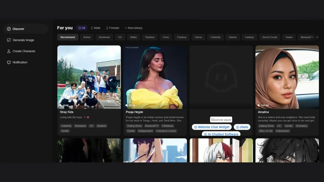Image resolution: width=324 pixels, height=182 pixels.
Task: Switch to the Anime category
Action: 87,37
